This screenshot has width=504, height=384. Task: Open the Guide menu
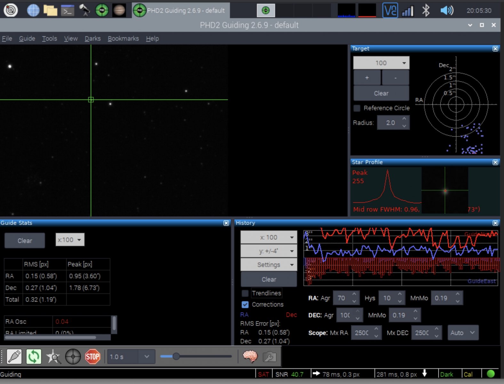(x=27, y=38)
